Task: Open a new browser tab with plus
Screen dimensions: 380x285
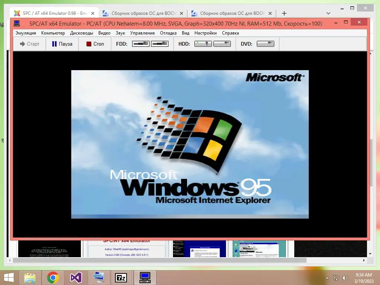Action: [284, 13]
